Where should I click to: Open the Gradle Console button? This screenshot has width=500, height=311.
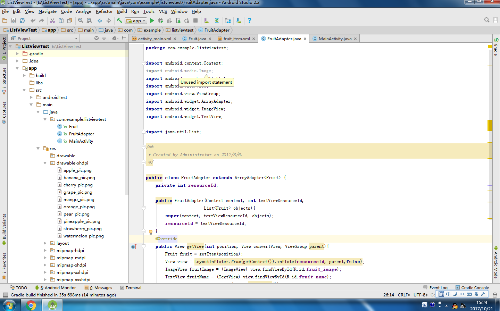(x=472, y=288)
